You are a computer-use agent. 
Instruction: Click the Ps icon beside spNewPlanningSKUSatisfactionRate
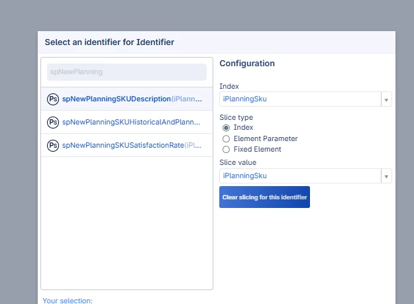point(53,146)
